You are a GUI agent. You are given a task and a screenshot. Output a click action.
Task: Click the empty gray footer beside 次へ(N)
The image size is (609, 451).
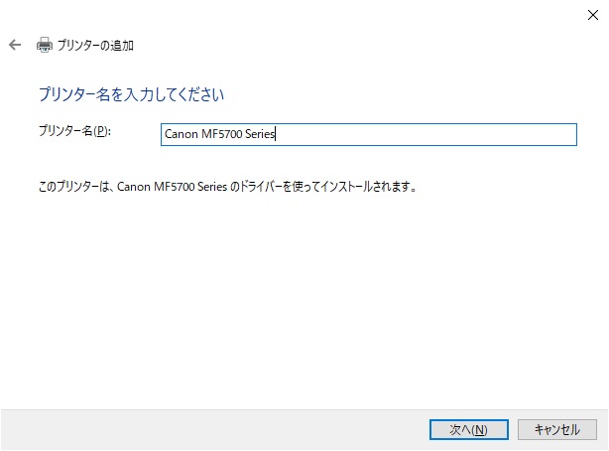click(x=213, y=429)
